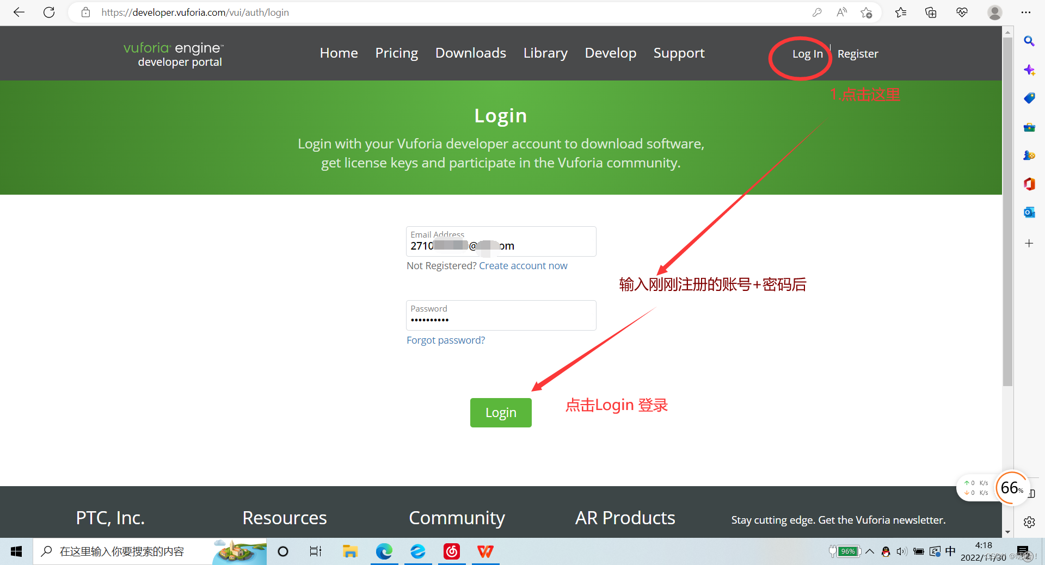Open Cortana circle on taskbar
1045x565 pixels.
pos(283,551)
